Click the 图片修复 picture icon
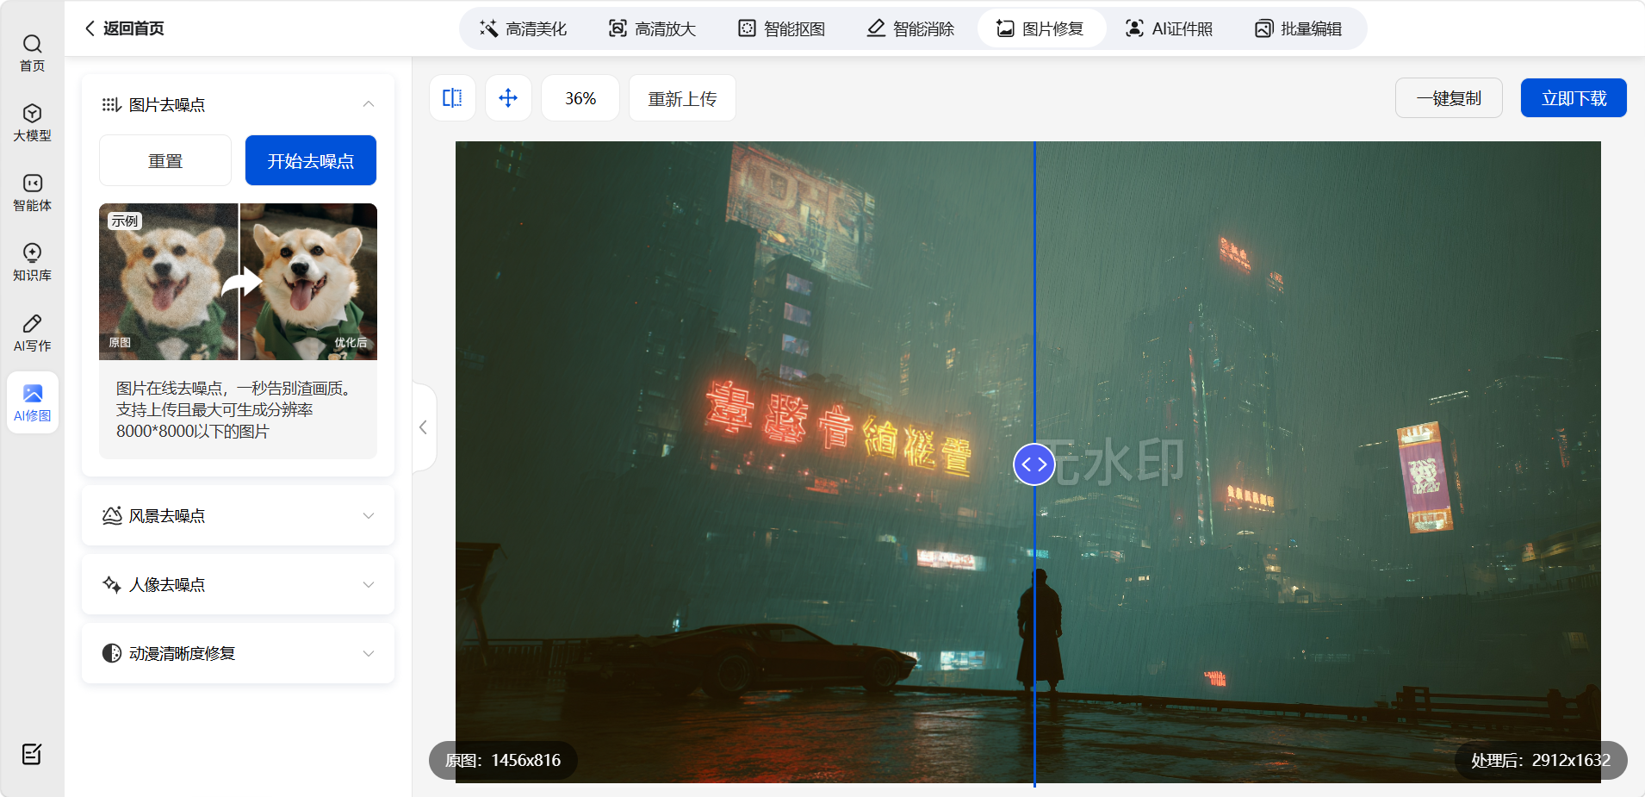This screenshot has width=1645, height=797. [x=1005, y=28]
